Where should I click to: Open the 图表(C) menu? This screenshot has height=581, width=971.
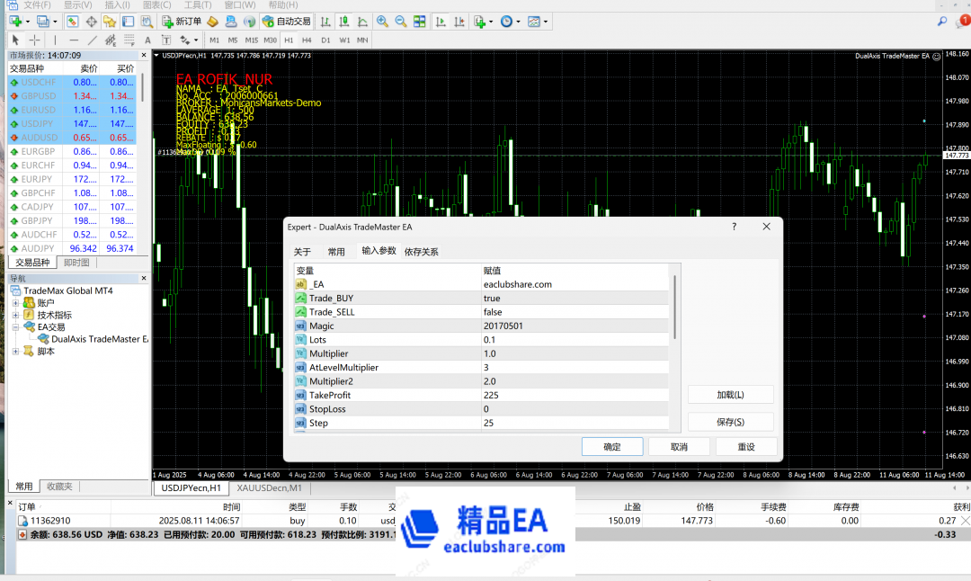[x=157, y=5]
